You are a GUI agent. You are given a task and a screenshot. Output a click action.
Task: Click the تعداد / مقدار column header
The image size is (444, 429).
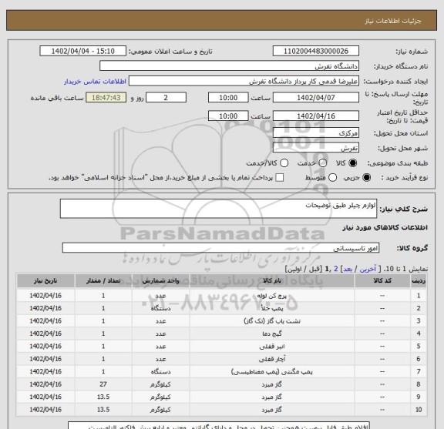coord(103,280)
